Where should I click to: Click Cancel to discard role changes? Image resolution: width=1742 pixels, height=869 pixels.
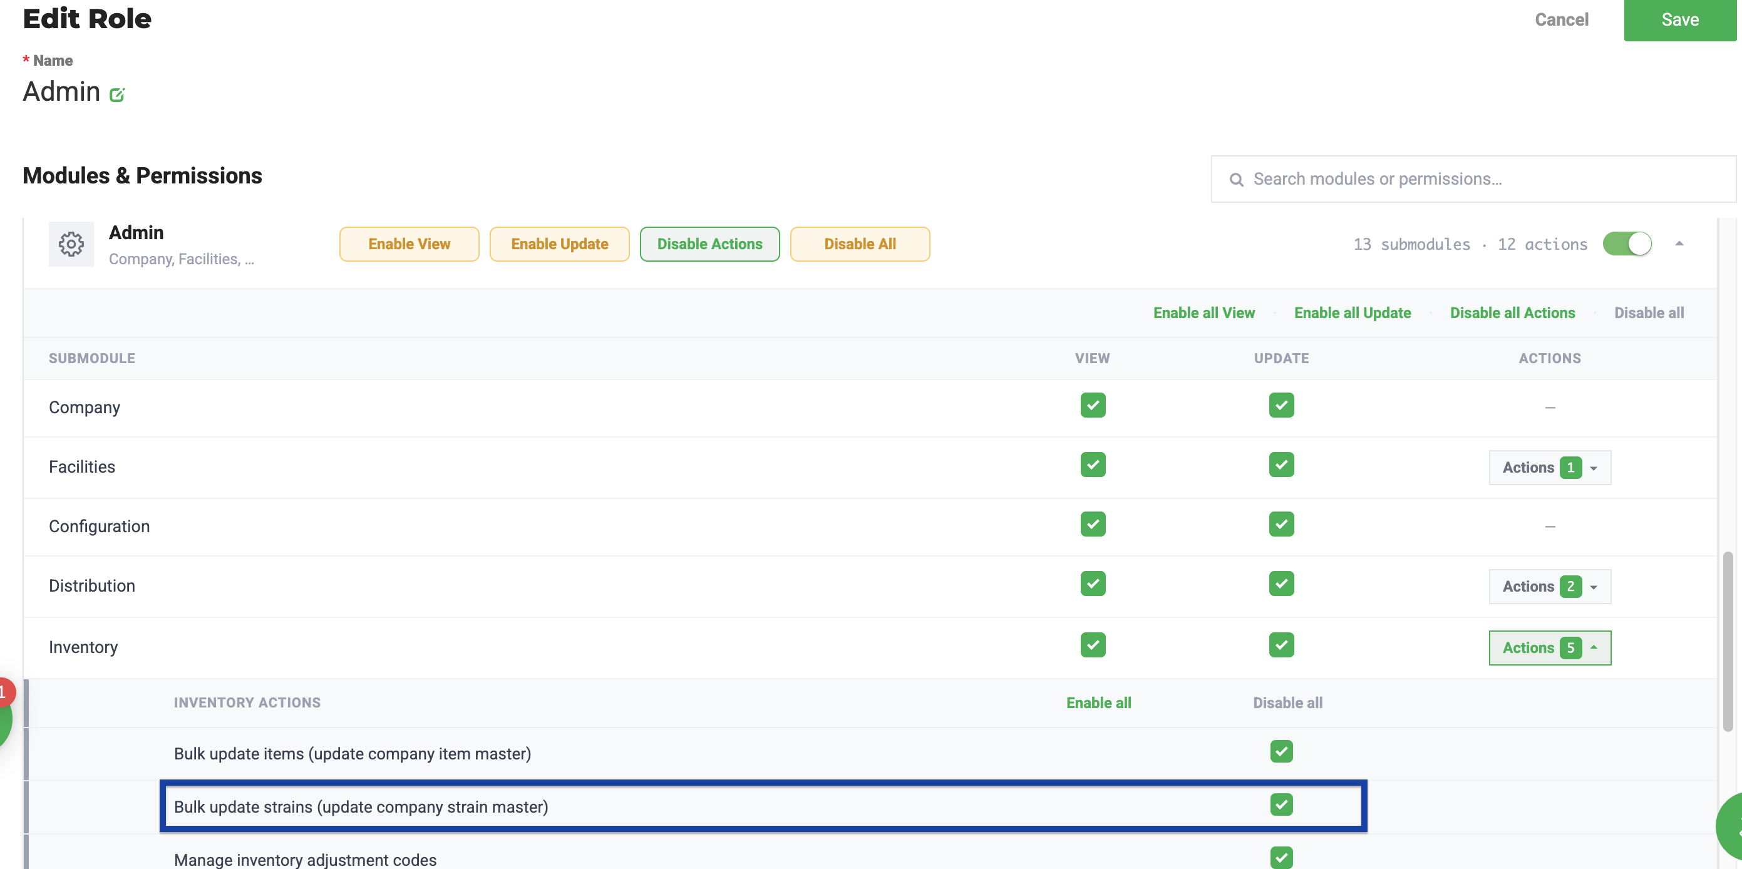coord(1562,20)
